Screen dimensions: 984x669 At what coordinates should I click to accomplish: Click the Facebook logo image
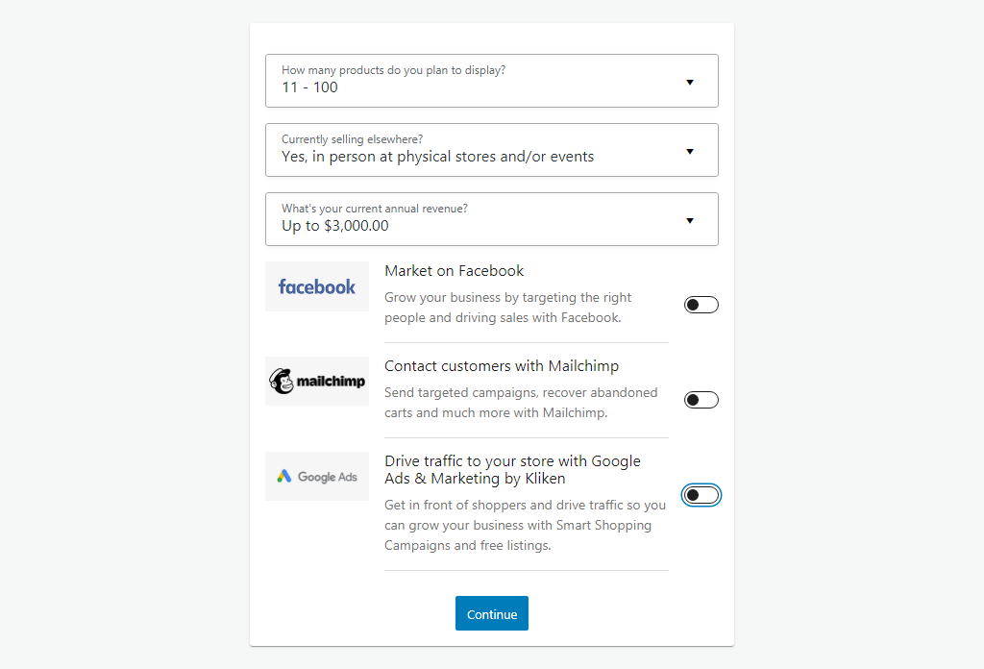click(x=317, y=286)
